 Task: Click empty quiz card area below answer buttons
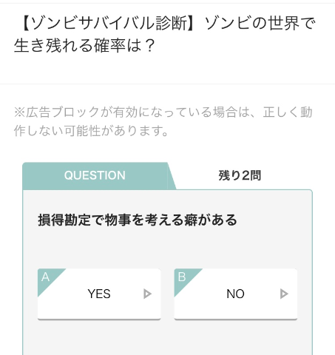pyautogui.click(x=168, y=338)
